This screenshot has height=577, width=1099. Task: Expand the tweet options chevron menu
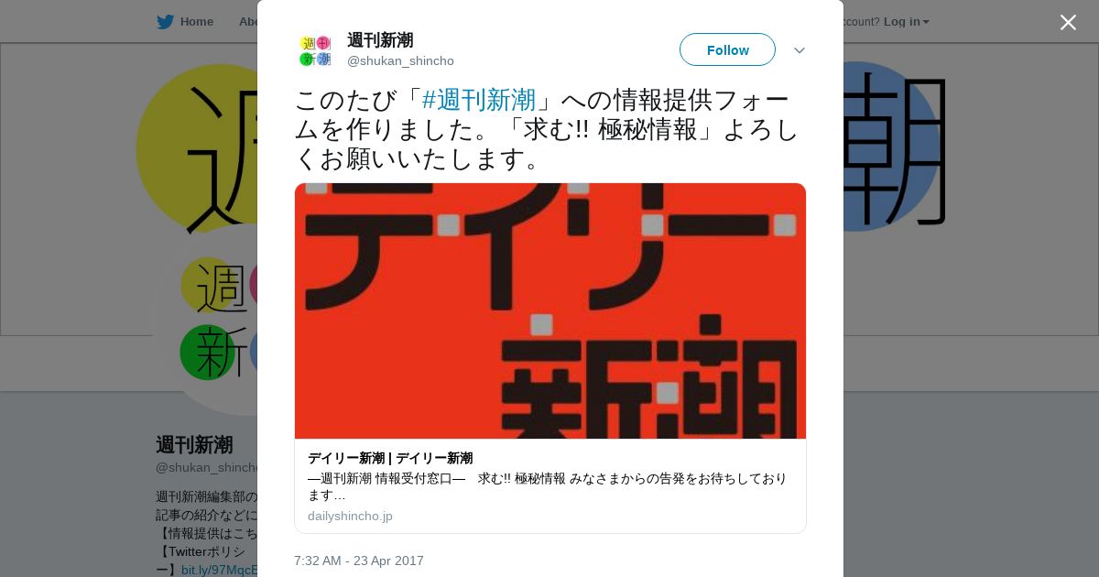pos(800,50)
